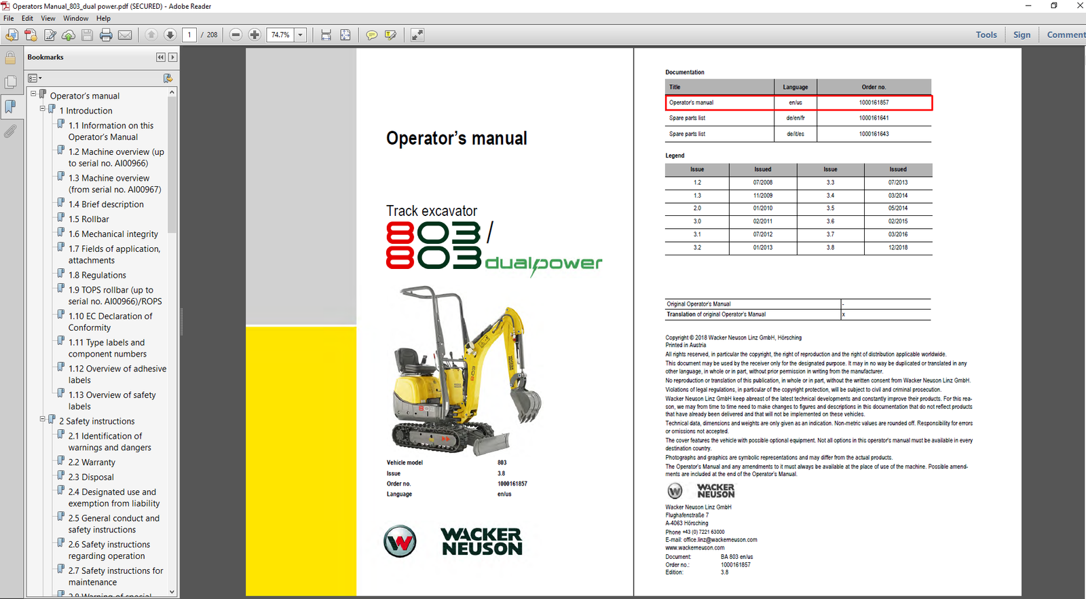Click the fit one full page icon
The image size is (1086, 599).
click(x=345, y=35)
